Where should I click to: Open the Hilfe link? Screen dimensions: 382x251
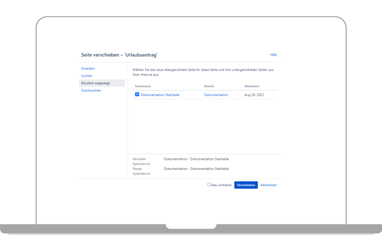pos(273,55)
